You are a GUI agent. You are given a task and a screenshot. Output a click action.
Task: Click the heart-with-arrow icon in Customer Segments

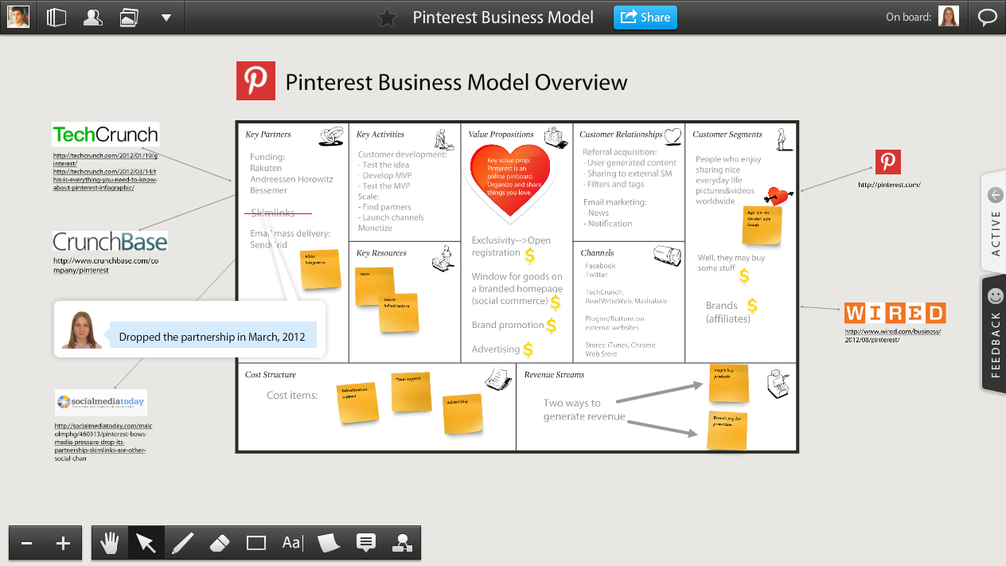click(779, 196)
